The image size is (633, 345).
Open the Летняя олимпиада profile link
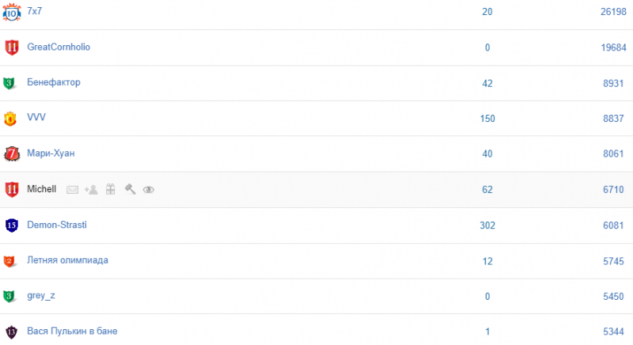tap(67, 260)
